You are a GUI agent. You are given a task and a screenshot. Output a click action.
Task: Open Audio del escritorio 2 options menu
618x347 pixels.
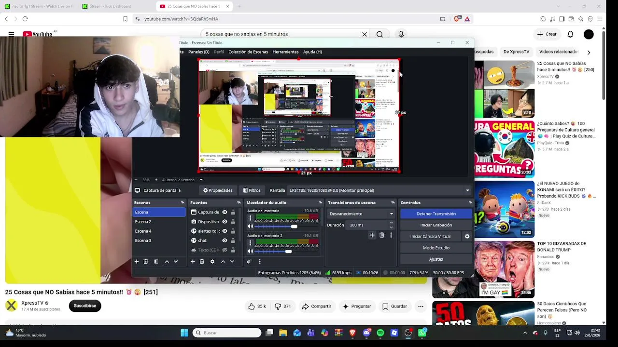tap(250, 243)
